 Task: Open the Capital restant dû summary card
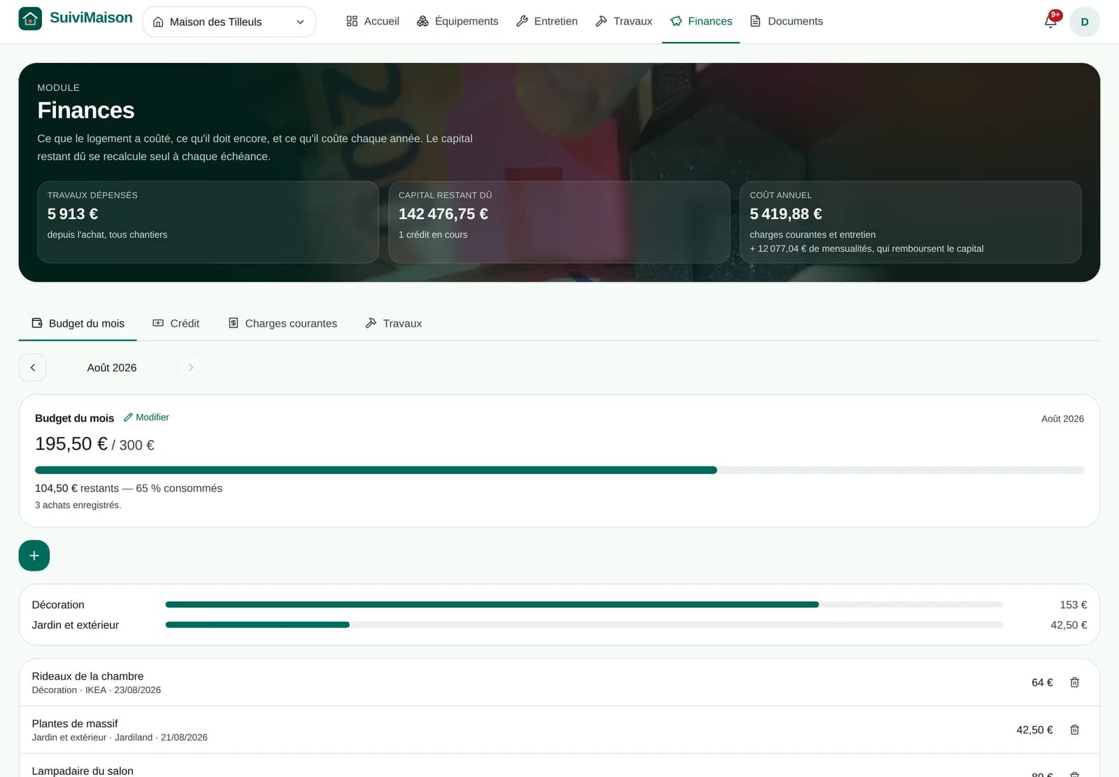click(559, 222)
